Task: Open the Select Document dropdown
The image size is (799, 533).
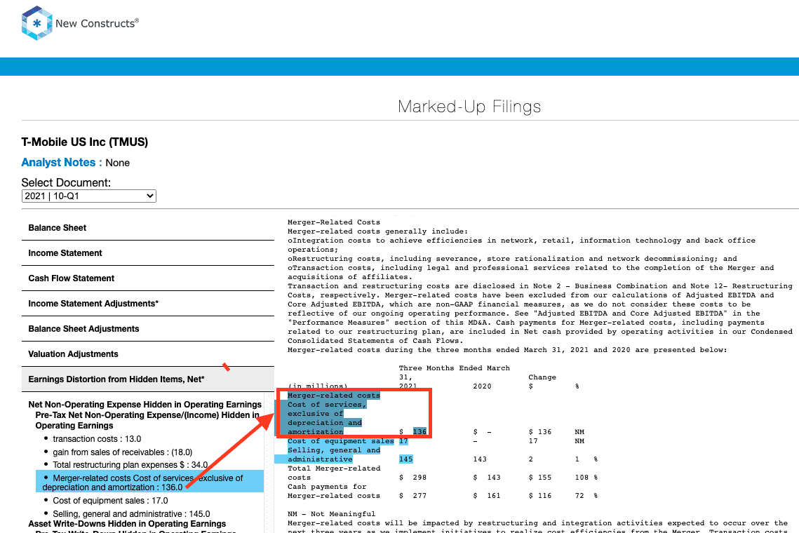Action: [x=88, y=196]
